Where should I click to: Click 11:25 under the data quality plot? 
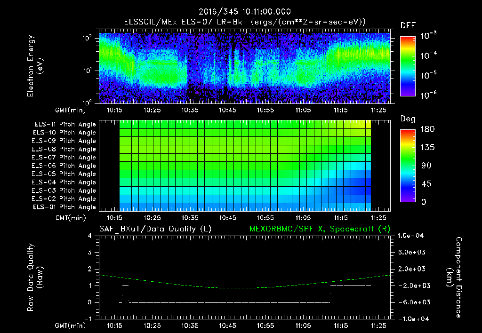click(x=378, y=325)
